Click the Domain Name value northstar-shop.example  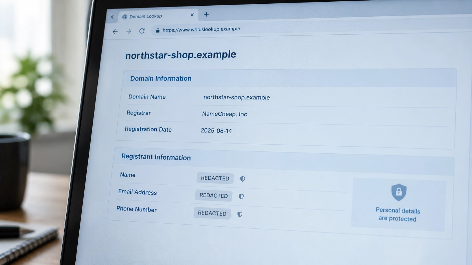pos(237,97)
